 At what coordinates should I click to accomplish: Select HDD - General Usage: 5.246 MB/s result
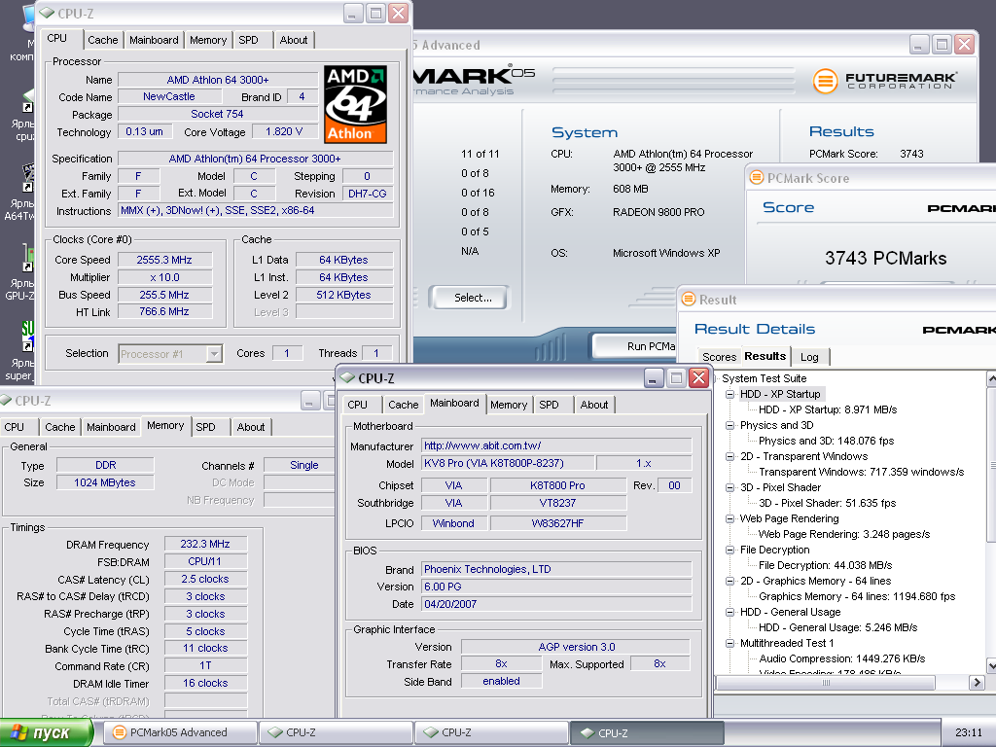(x=837, y=627)
